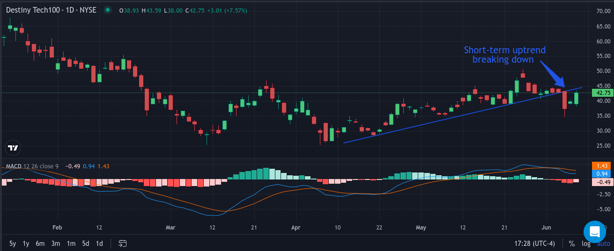The image size is (614, 251).
Task: Click the -0.49 value in MACD legend
Action: (x=73, y=166)
